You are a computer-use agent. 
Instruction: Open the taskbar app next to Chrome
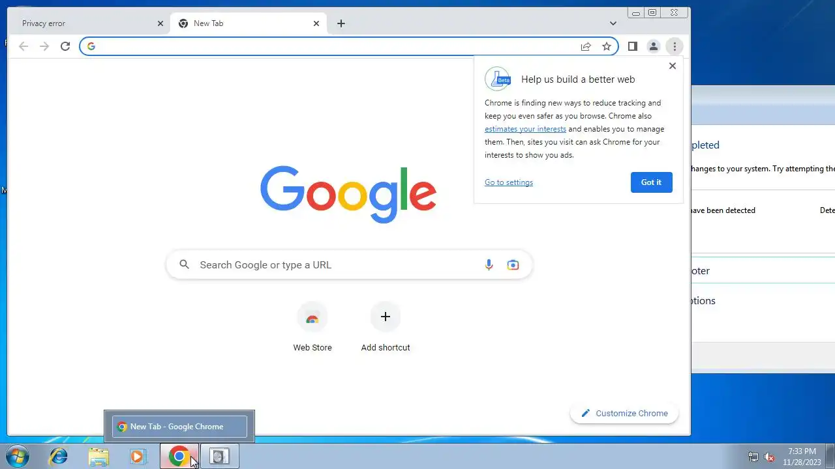220,457
